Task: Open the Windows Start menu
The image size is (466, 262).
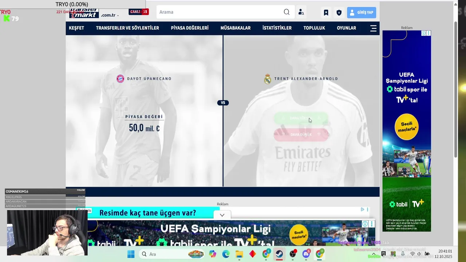Action: [x=131, y=254]
